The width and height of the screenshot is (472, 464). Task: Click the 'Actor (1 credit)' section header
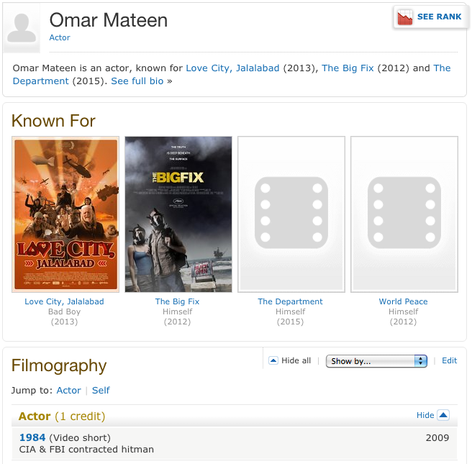pos(62,416)
